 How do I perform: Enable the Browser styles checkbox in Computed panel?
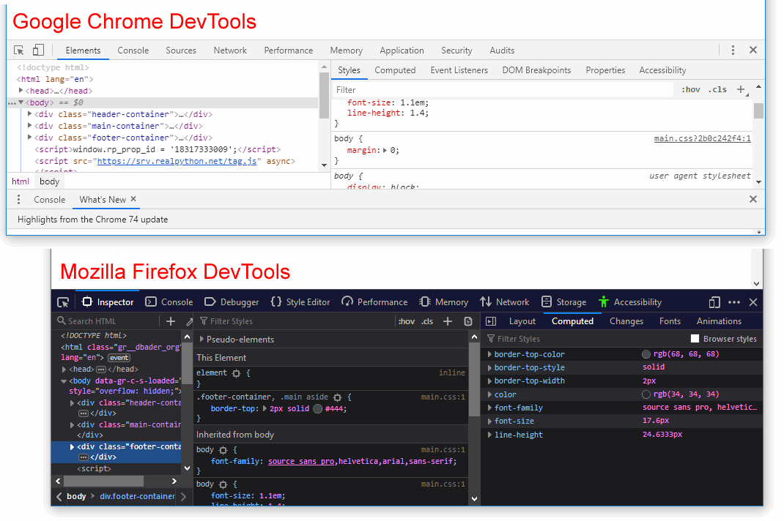coord(695,338)
